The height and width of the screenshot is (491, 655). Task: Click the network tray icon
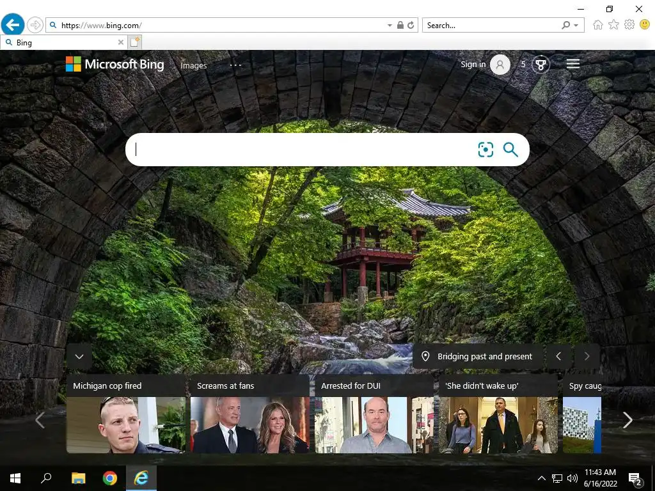click(x=557, y=478)
